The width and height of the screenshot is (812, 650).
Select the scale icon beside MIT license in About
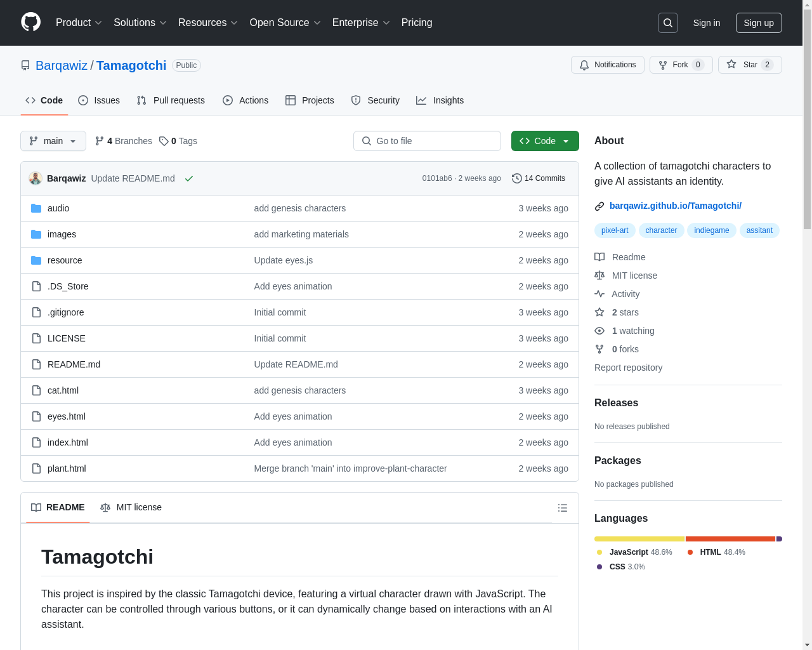(x=599, y=275)
